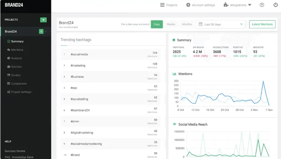Screen dimensions: 281x159
Task: Click the Project settings gears icon
Action: tap(8, 92)
